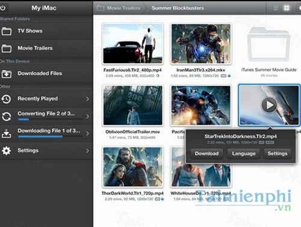Select IronMan3Tlr3.x264.mkv file name
This screenshot has width=301, height=227.
coord(200,70)
